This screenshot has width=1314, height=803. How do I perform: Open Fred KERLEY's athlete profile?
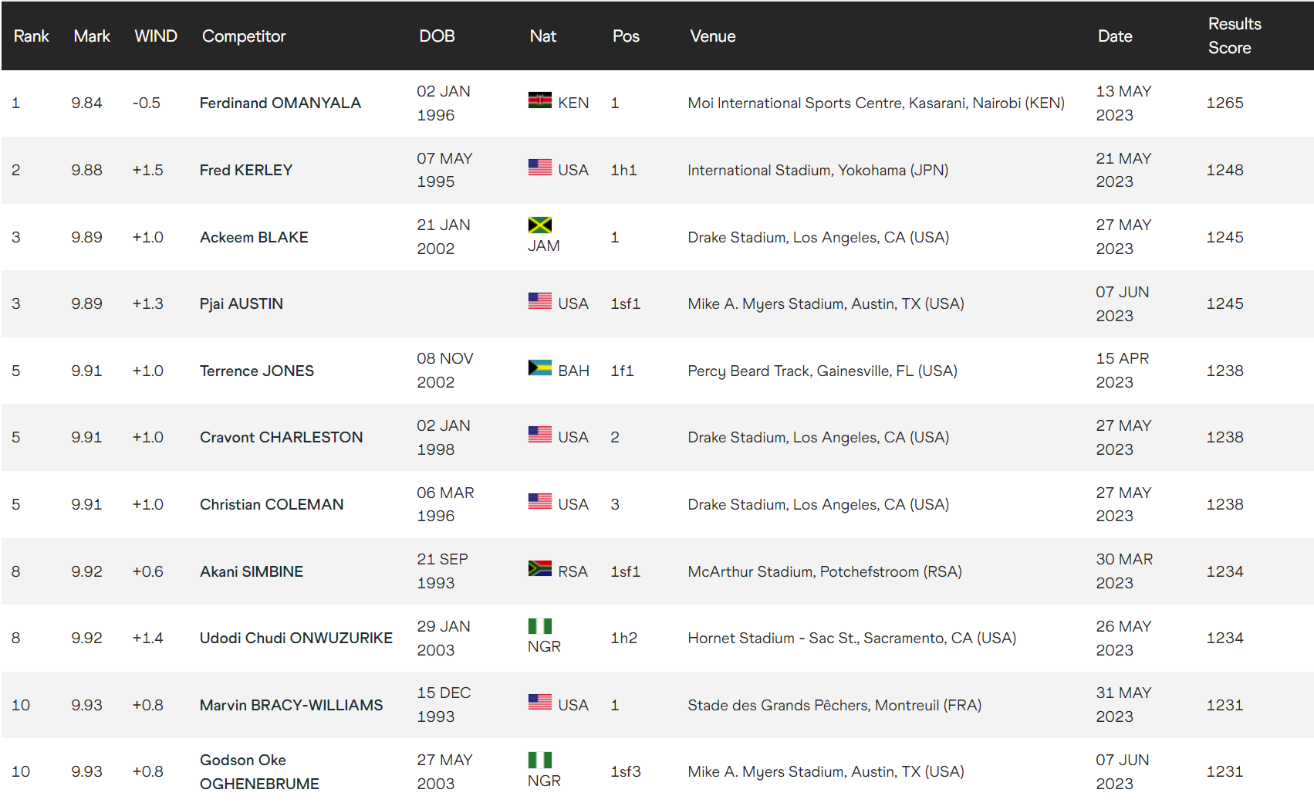pyautogui.click(x=246, y=170)
